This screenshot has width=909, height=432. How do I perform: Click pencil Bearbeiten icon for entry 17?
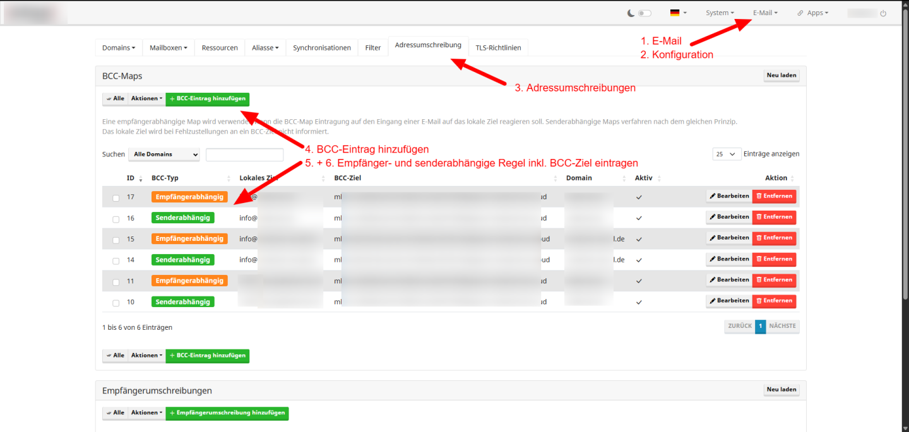coord(713,196)
